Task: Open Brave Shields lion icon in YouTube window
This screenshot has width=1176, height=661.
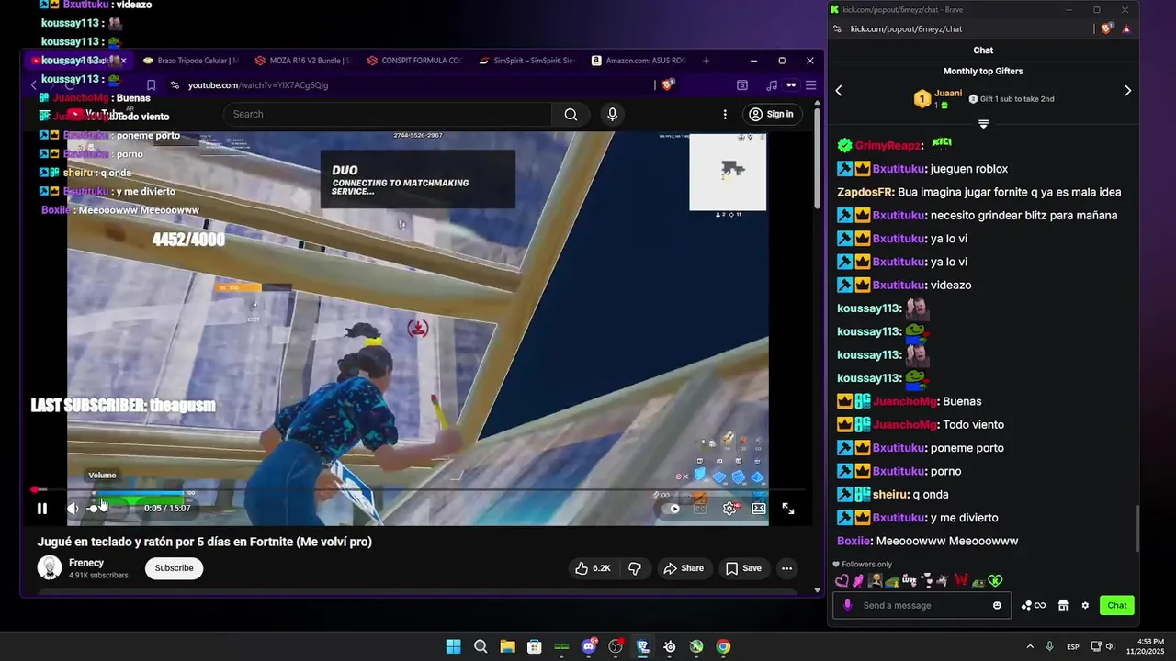Action: tap(668, 84)
